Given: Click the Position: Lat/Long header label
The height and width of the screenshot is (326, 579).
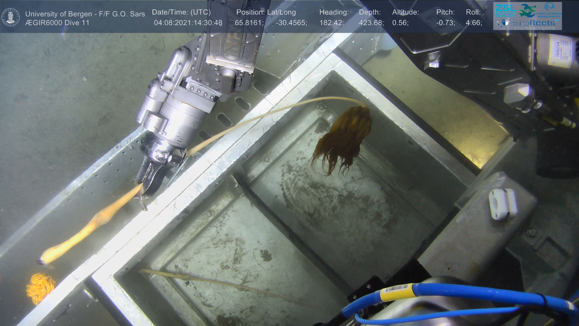Looking at the screenshot, I should (266, 12).
